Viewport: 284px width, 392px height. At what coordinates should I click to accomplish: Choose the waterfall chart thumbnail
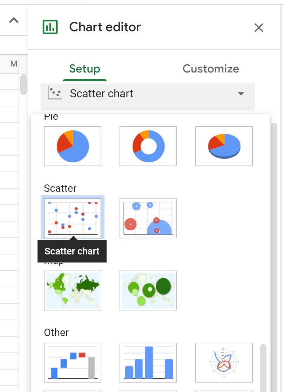[x=73, y=363]
